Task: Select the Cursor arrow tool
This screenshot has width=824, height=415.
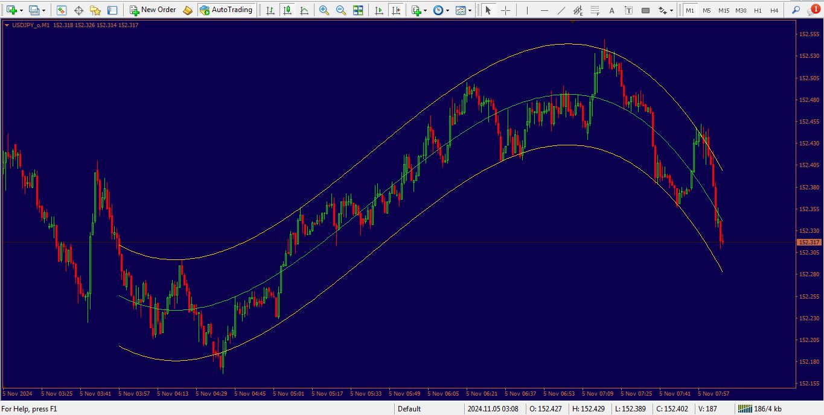Action: [x=488, y=10]
